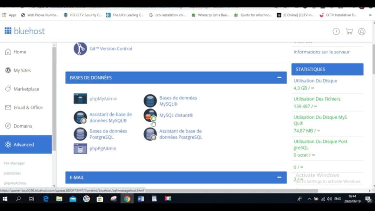Switch to Chrome on taskbar
This screenshot has width=375, height=211.
pyautogui.click(x=127, y=199)
